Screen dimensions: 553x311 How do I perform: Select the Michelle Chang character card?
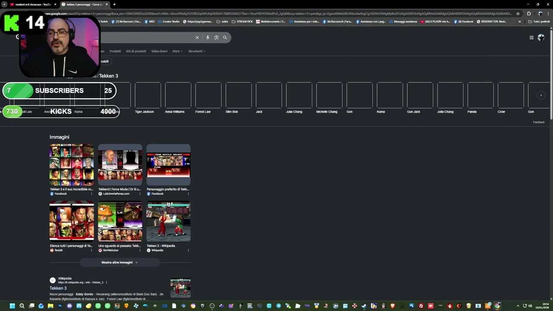pos(329,98)
